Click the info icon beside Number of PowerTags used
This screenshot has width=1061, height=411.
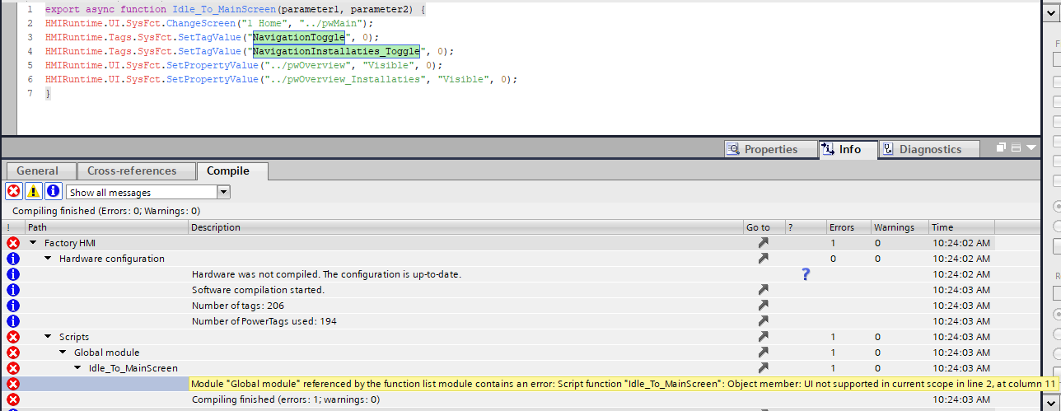point(13,321)
